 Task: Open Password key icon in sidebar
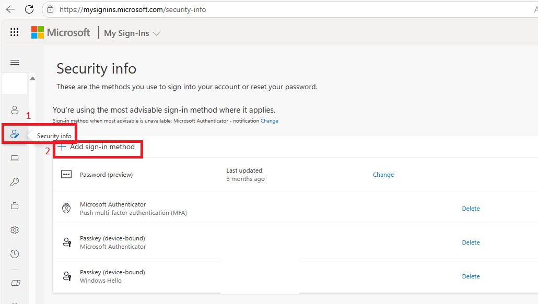tap(15, 182)
